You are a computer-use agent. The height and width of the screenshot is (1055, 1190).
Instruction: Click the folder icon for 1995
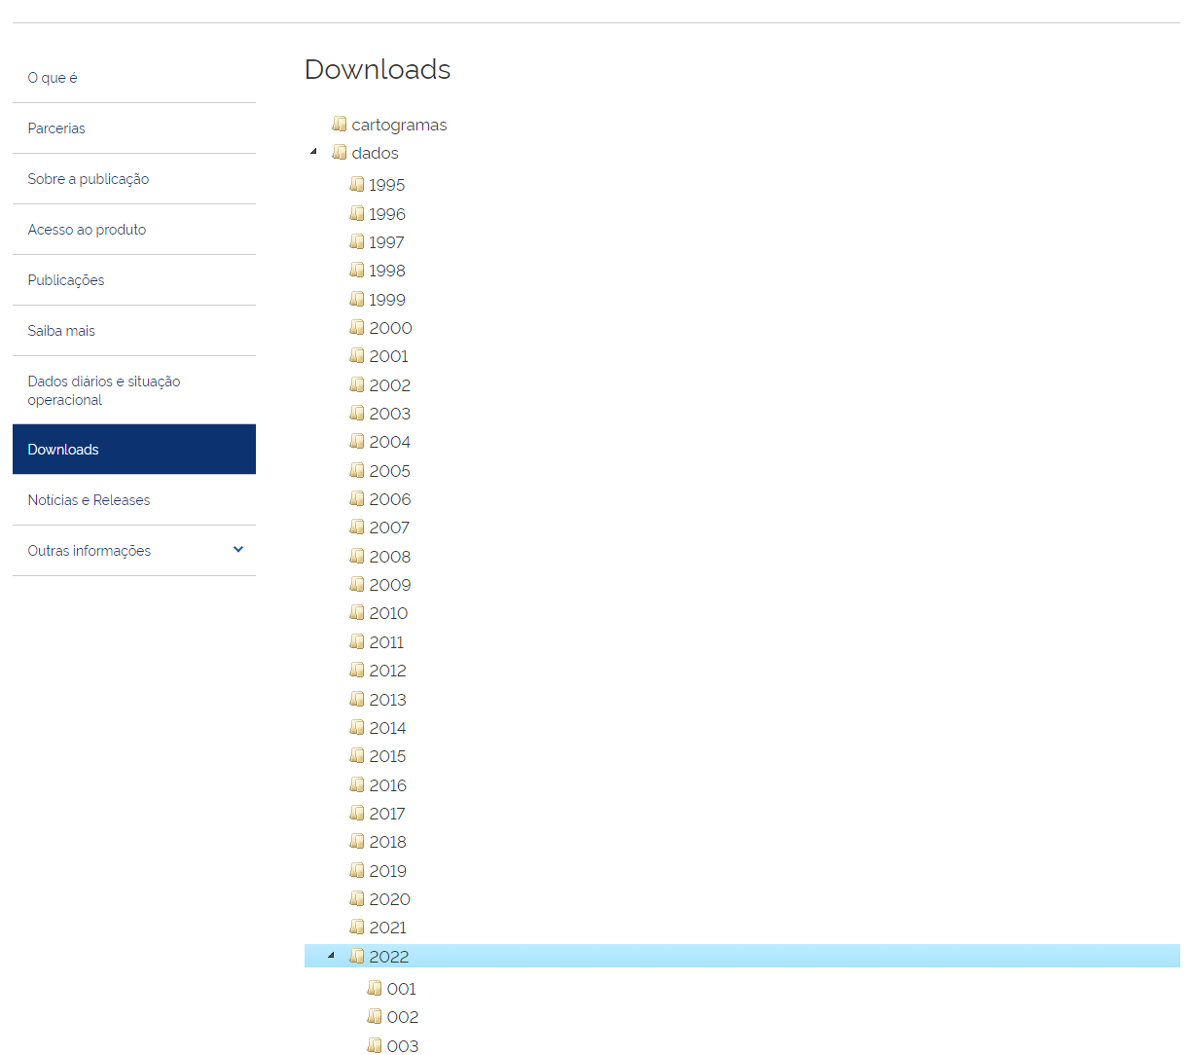(357, 184)
